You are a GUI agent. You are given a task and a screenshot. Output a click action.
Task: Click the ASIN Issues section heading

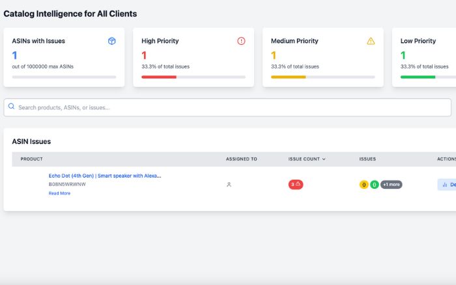(x=31, y=141)
